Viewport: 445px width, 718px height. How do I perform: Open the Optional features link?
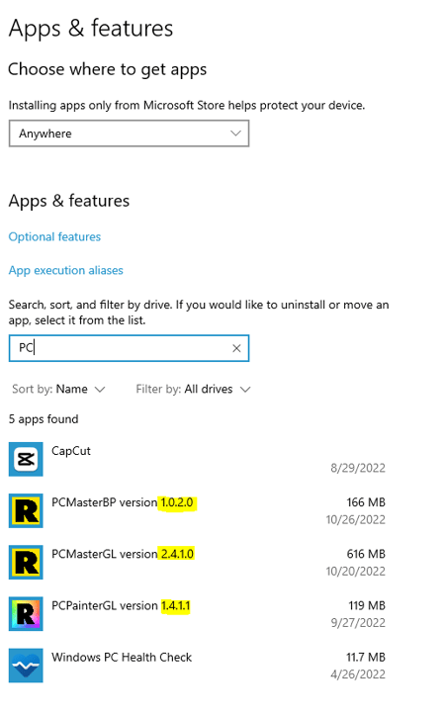point(54,236)
